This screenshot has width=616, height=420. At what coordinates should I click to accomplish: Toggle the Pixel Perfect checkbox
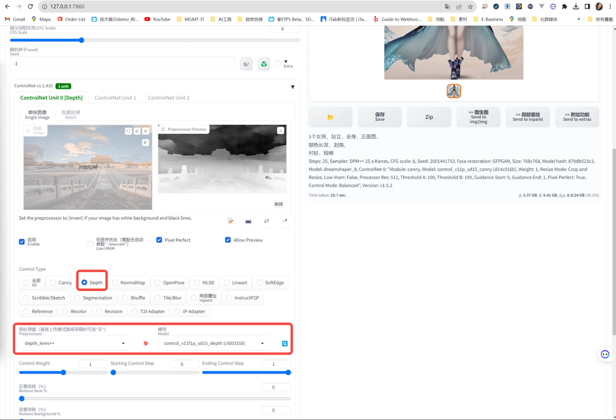(159, 240)
